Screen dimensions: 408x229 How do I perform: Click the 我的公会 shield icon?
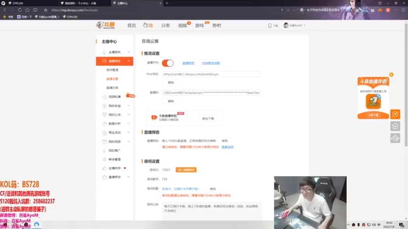pyautogui.click(x=105, y=115)
